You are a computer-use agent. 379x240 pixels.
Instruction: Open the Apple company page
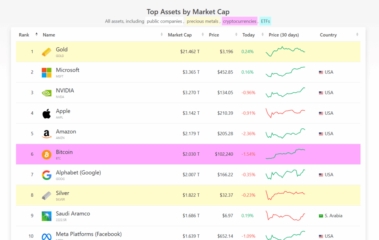(63, 111)
